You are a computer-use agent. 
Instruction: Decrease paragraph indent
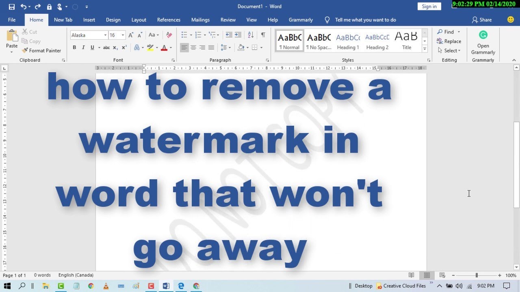tap(229, 35)
